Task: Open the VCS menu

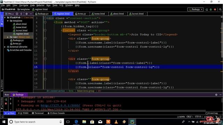Action: click(x=61, y=6)
